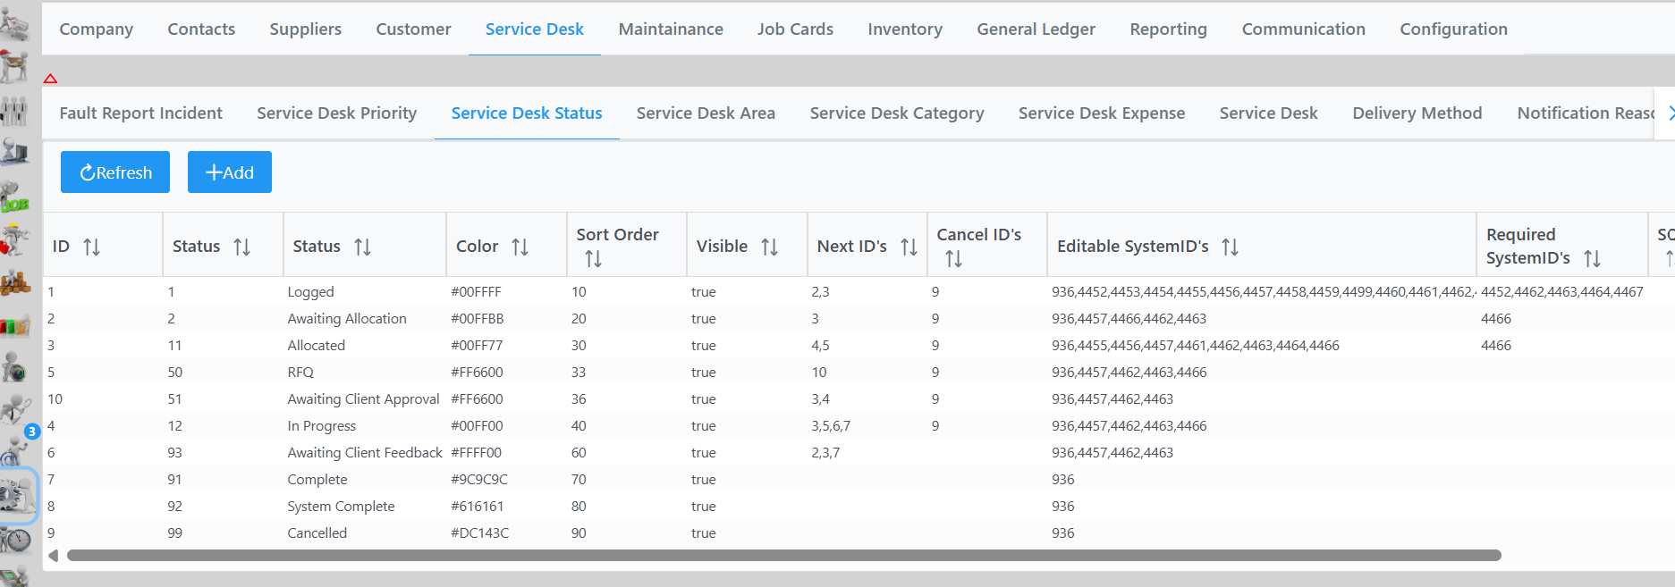The width and height of the screenshot is (1675, 587).
Task: Select the Service Desk Status tab
Action: pos(527,113)
